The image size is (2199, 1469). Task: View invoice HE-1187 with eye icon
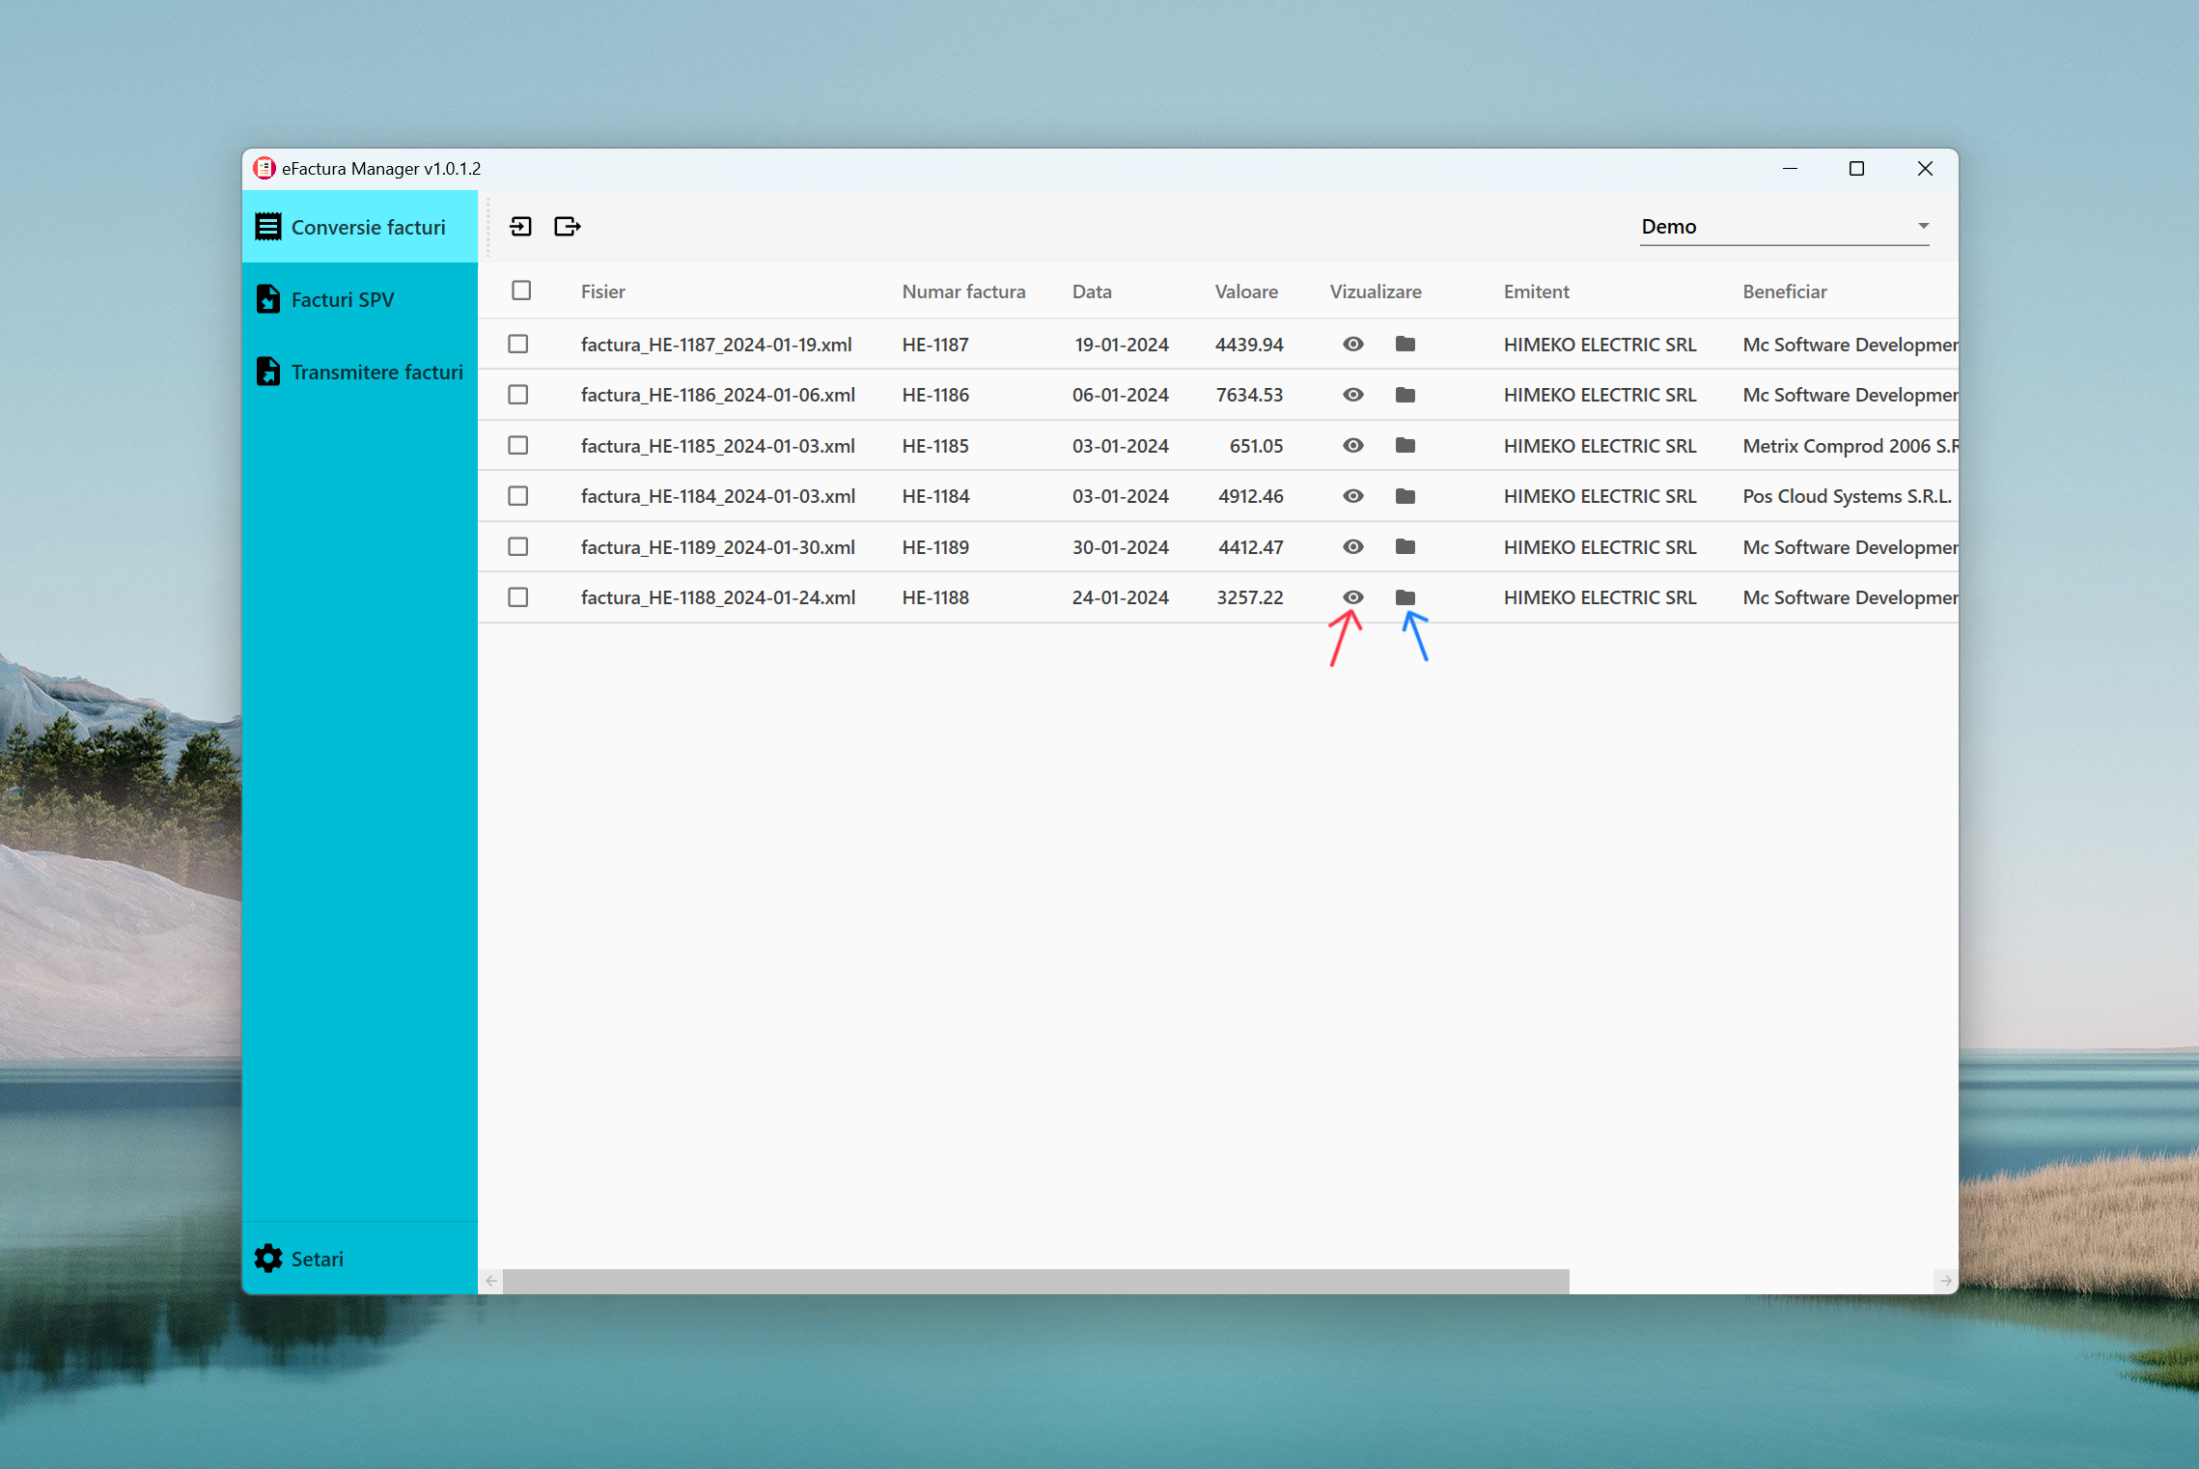click(1352, 345)
